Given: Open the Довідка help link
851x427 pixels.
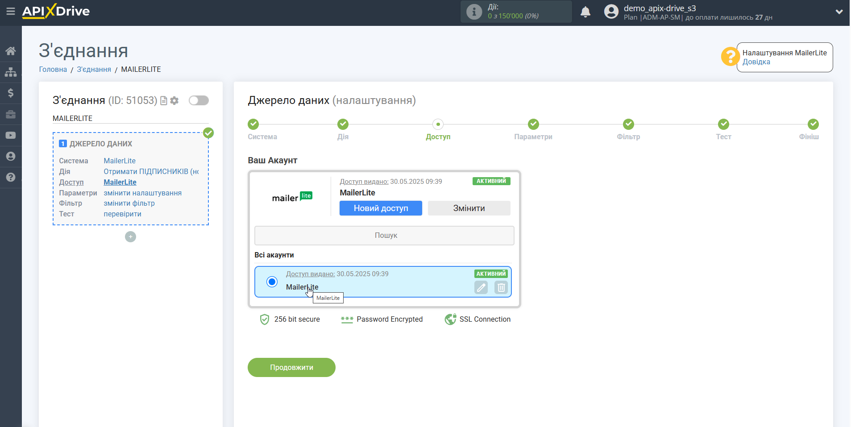Looking at the screenshot, I should (756, 62).
